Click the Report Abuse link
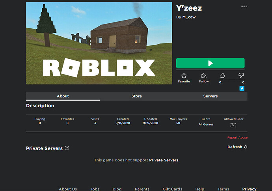Image resolution: width=272 pixels, height=191 pixels. tap(237, 137)
